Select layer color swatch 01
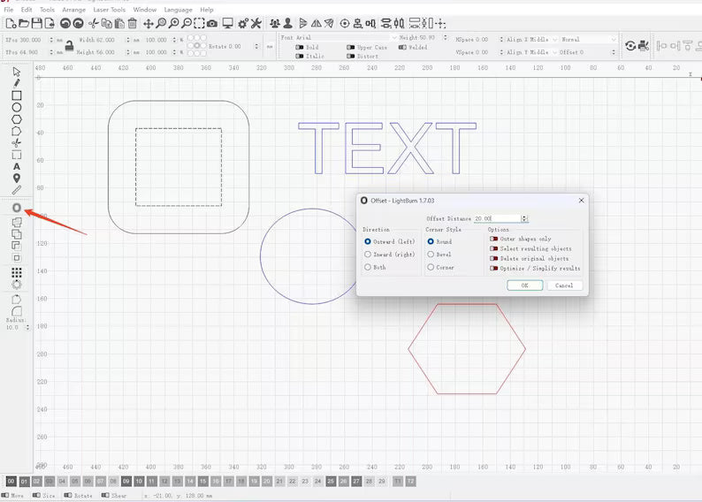Viewport: 702px width, 502px height. pos(24,482)
